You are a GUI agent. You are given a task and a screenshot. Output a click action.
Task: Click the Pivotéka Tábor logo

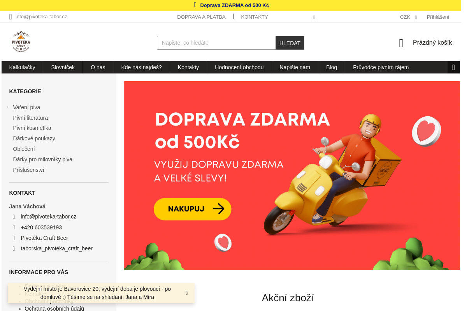tap(21, 42)
